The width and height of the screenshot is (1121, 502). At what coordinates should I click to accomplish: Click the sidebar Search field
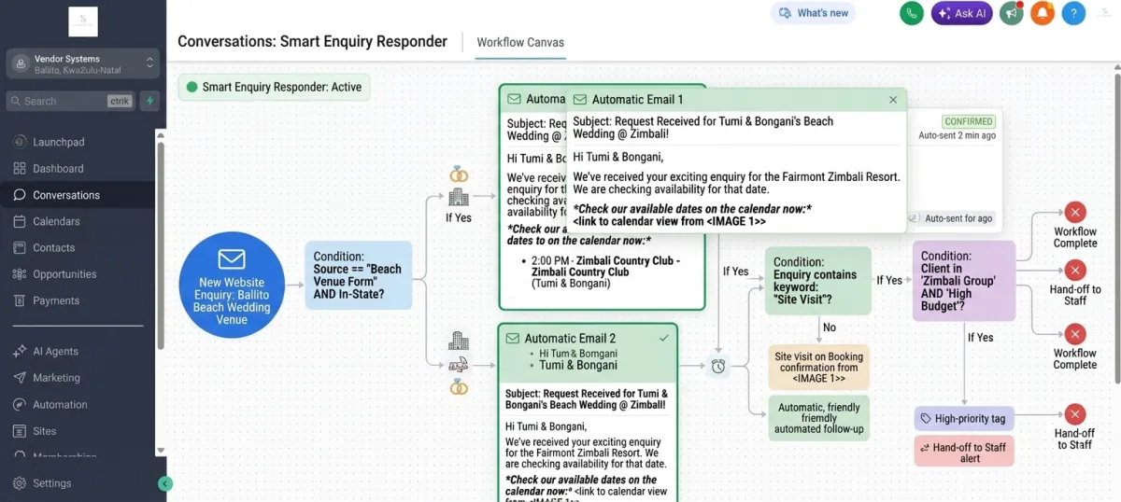[x=70, y=101]
